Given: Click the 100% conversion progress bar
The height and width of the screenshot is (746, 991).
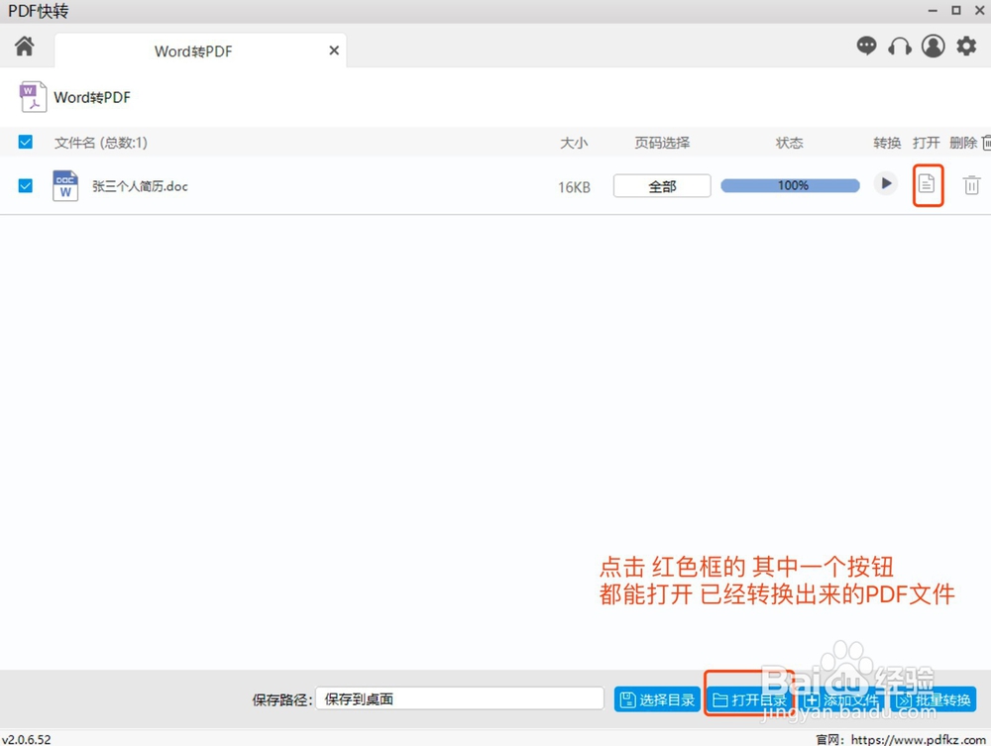Looking at the screenshot, I should pyautogui.click(x=790, y=185).
